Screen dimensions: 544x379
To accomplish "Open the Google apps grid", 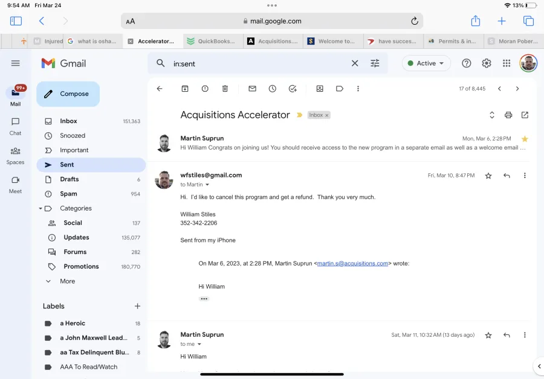I will (x=507, y=63).
